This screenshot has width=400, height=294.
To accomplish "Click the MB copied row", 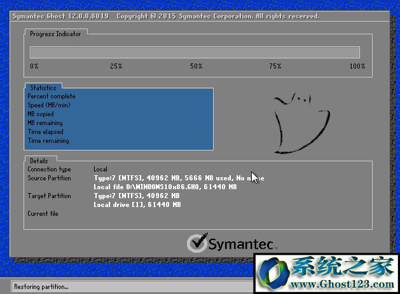I will tap(41, 114).
